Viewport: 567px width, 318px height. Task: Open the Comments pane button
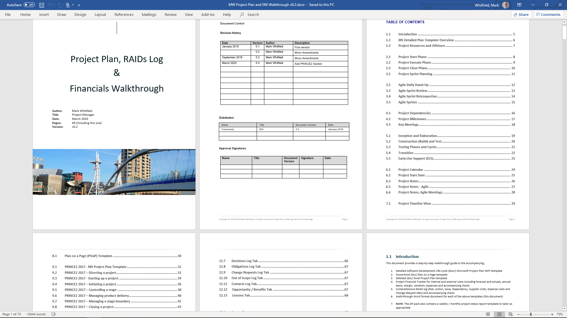(548, 14)
